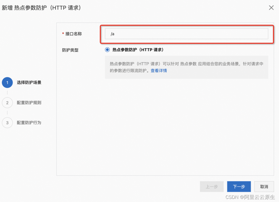This screenshot has width=279, height=202.
Task: Click the 接口名称 input containing /a
Action: (186, 34)
